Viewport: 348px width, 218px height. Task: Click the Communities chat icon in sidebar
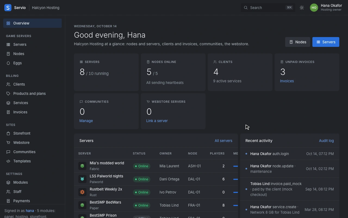[x=8, y=152]
